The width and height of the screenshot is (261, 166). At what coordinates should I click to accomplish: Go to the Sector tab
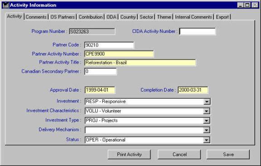coord(146,17)
